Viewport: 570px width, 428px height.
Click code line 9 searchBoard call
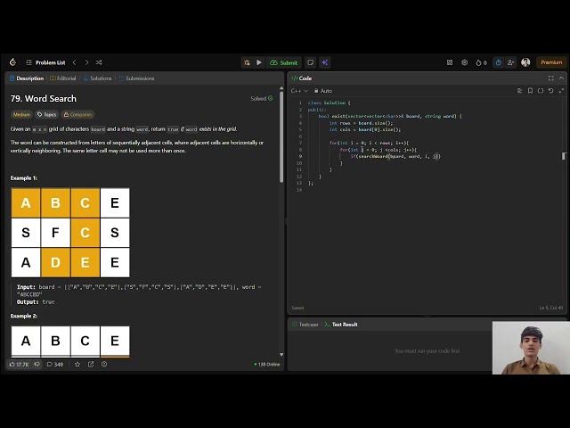[395, 157]
